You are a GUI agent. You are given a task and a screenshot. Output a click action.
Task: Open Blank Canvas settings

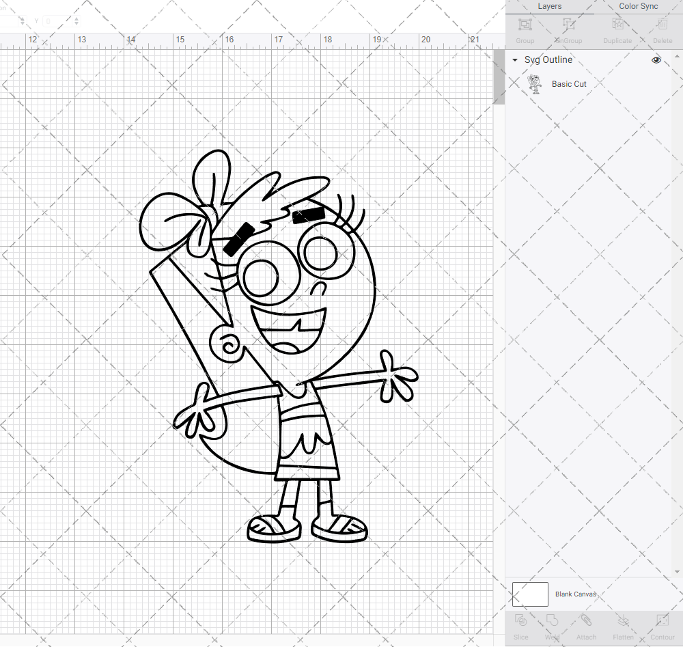click(576, 594)
